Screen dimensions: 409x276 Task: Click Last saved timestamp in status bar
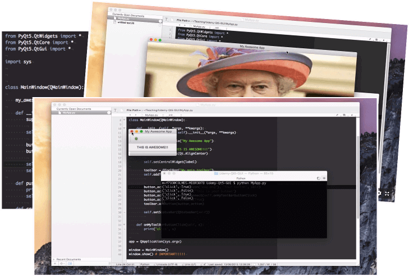click(229, 265)
